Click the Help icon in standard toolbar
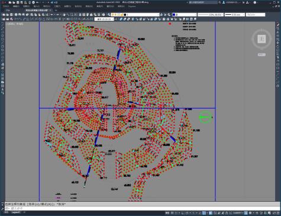 [104, 15]
